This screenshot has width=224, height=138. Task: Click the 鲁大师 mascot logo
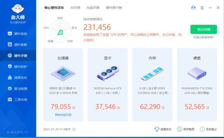click(x=18, y=9)
